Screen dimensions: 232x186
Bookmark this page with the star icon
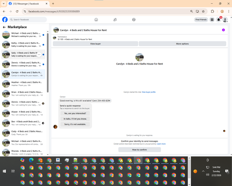(203, 11)
